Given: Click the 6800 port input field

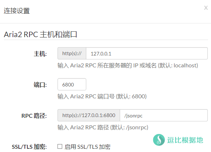Looking at the screenshot, I should click(72, 84).
